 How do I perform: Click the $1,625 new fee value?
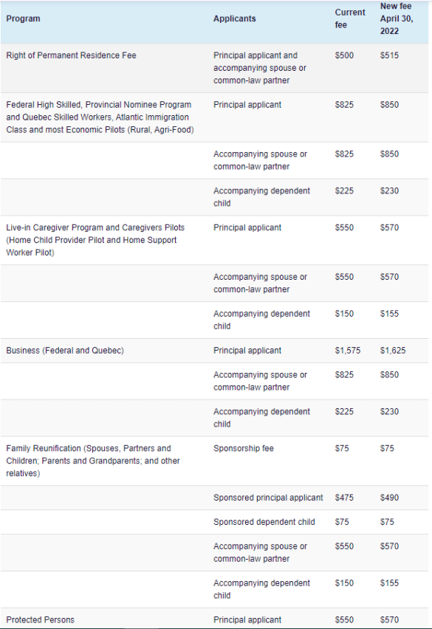[393, 351]
